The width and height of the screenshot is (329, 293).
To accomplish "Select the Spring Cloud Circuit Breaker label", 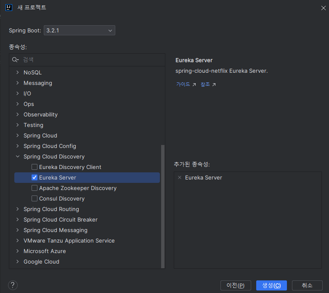I will (61, 219).
